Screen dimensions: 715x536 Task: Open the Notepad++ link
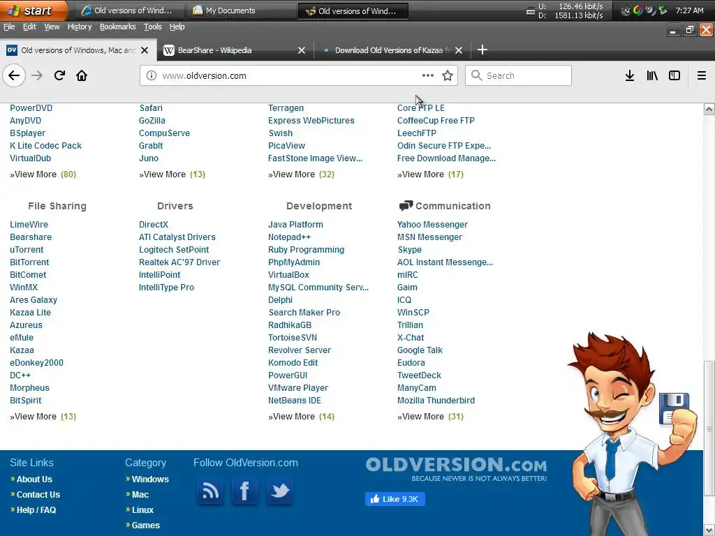[290, 237]
